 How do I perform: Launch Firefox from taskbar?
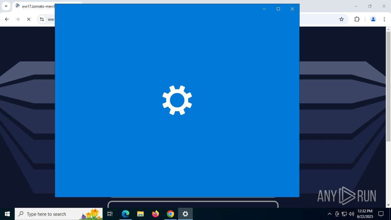(155, 214)
